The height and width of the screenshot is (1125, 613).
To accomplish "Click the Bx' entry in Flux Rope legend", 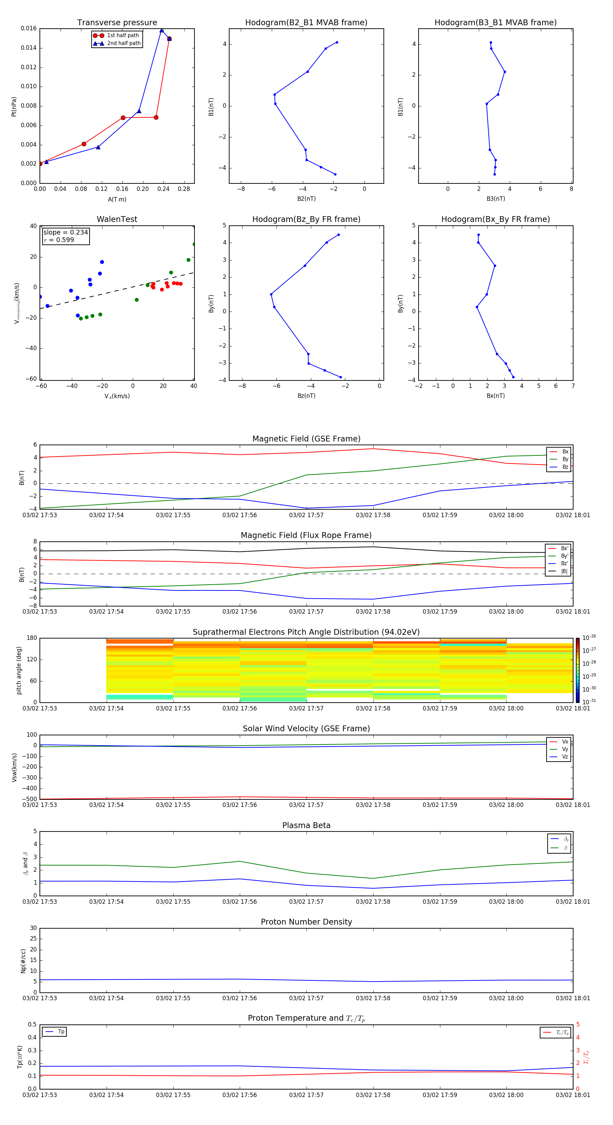I will 558,549.
